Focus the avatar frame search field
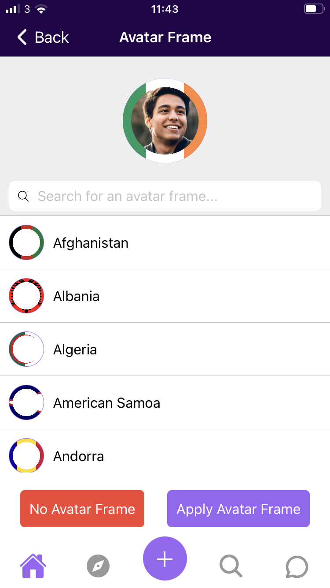The image size is (330, 588). coord(165,196)
